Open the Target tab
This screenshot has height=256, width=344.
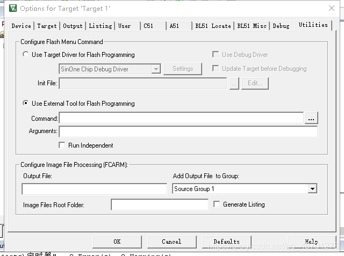[x=47, y=26]
